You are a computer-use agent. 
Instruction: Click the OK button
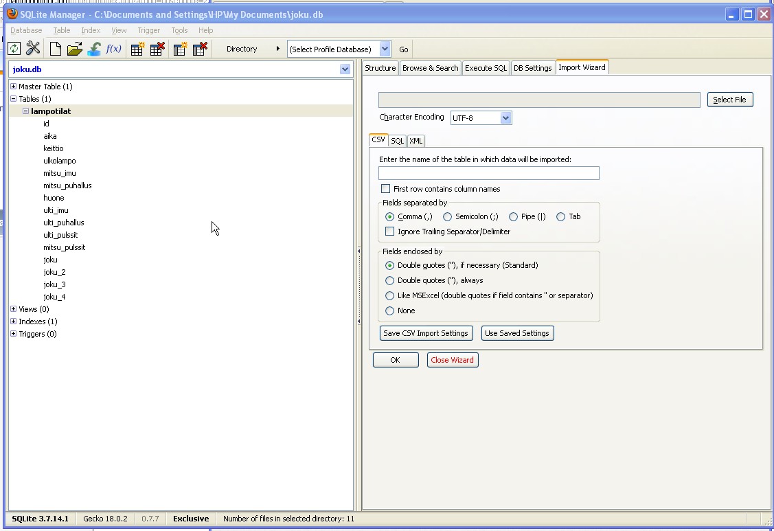396,359
